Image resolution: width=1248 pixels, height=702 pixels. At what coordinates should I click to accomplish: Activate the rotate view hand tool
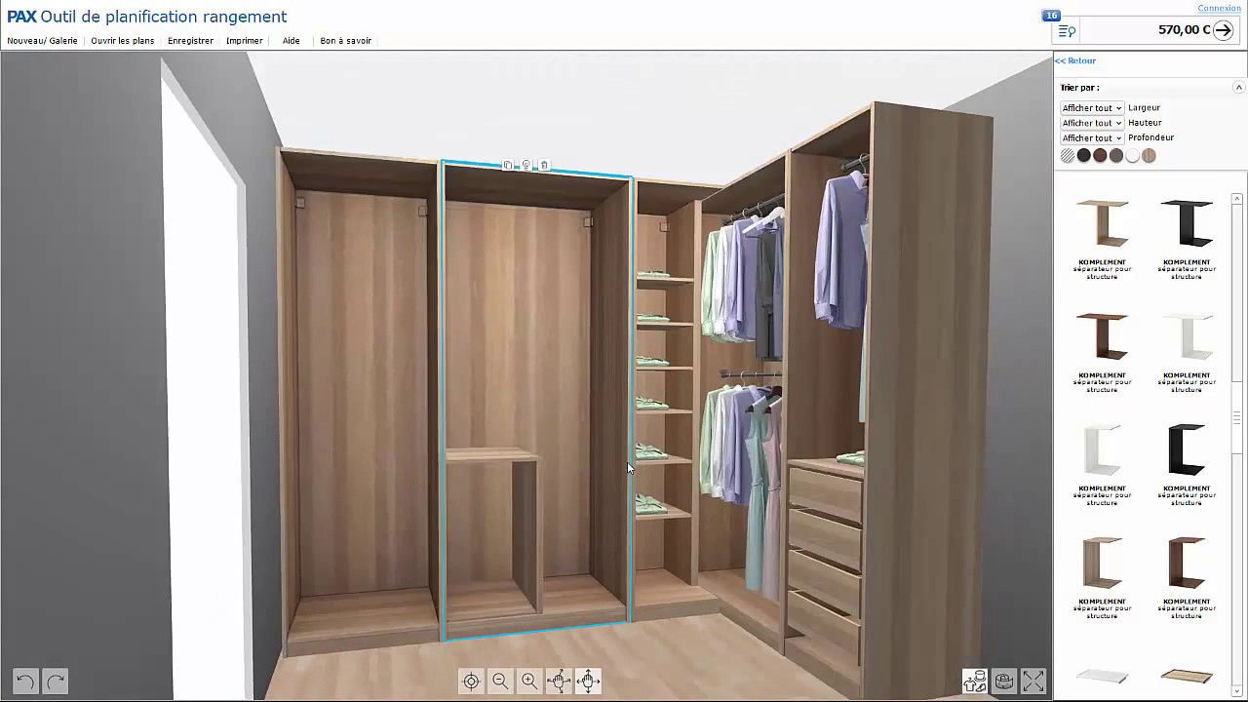point(559,682)
